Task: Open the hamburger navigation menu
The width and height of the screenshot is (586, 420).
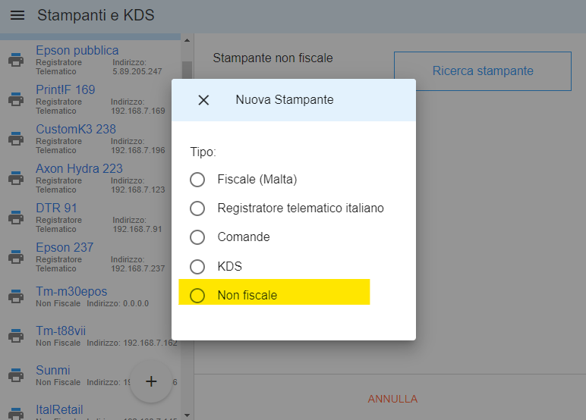Action: (x=17, y=15)
